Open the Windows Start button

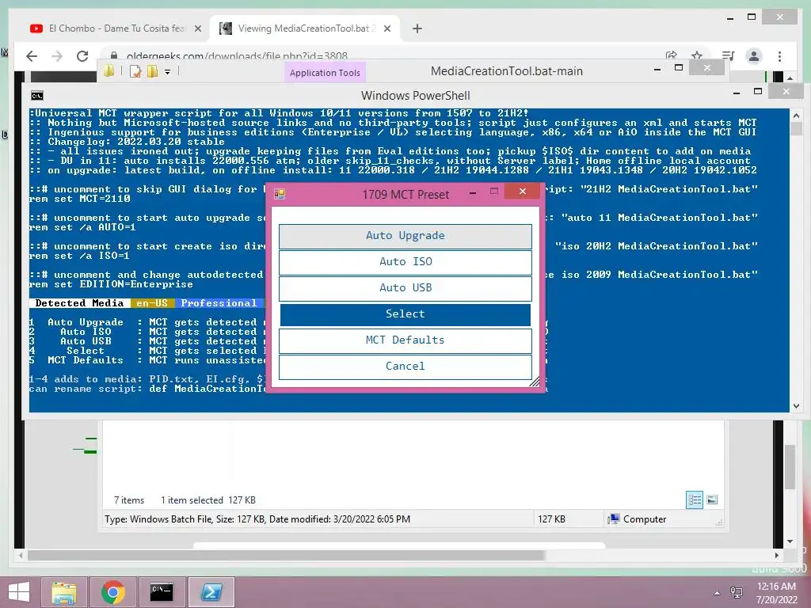[x=19, y=592]
